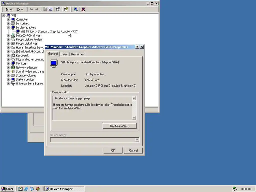Image resolution: width=256 pixels, height=192 pixels.
Task: Expand the Computer node
Action: point(8,19)
